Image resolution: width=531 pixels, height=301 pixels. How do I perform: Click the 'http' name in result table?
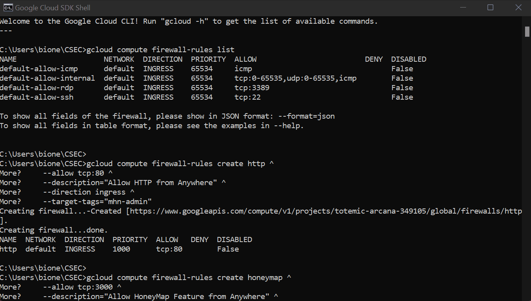8,249
